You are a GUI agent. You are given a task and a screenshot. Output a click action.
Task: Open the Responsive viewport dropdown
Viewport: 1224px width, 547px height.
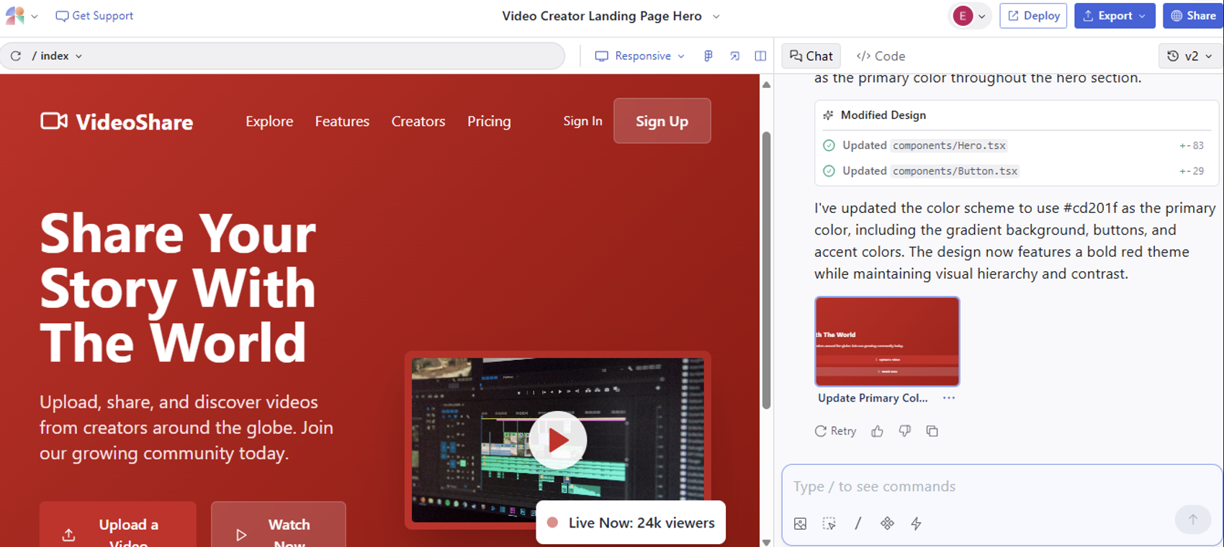pos(639,56)
